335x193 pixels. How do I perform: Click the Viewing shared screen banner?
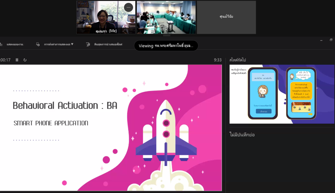click(166, 46)
